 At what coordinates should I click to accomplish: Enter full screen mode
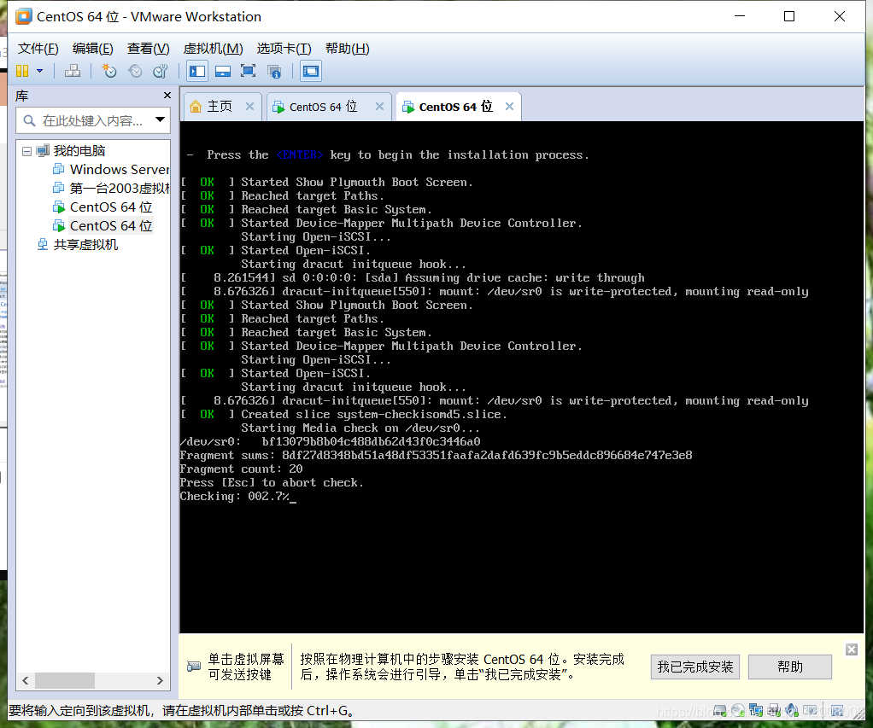coord(247,71)
